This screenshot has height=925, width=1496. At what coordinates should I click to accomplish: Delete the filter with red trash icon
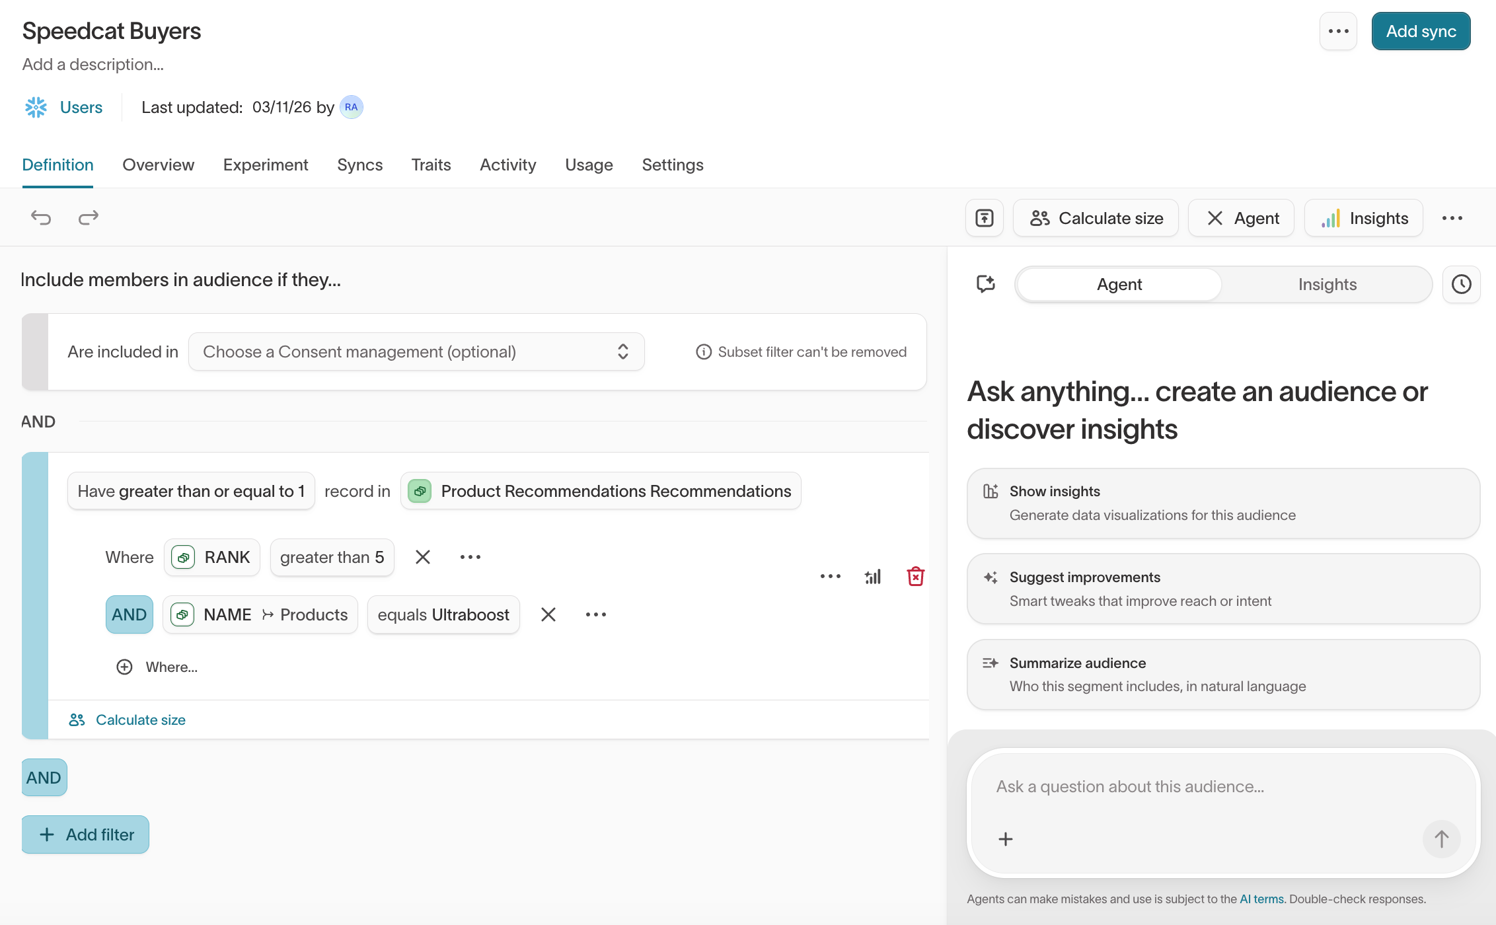point(915,576)
